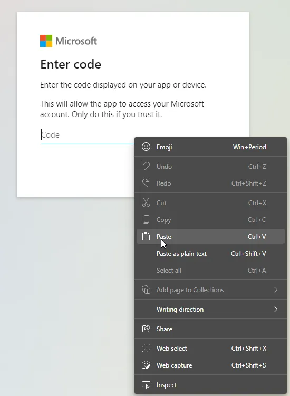Click the Add page to Collections icon

(x=146, y=289)
